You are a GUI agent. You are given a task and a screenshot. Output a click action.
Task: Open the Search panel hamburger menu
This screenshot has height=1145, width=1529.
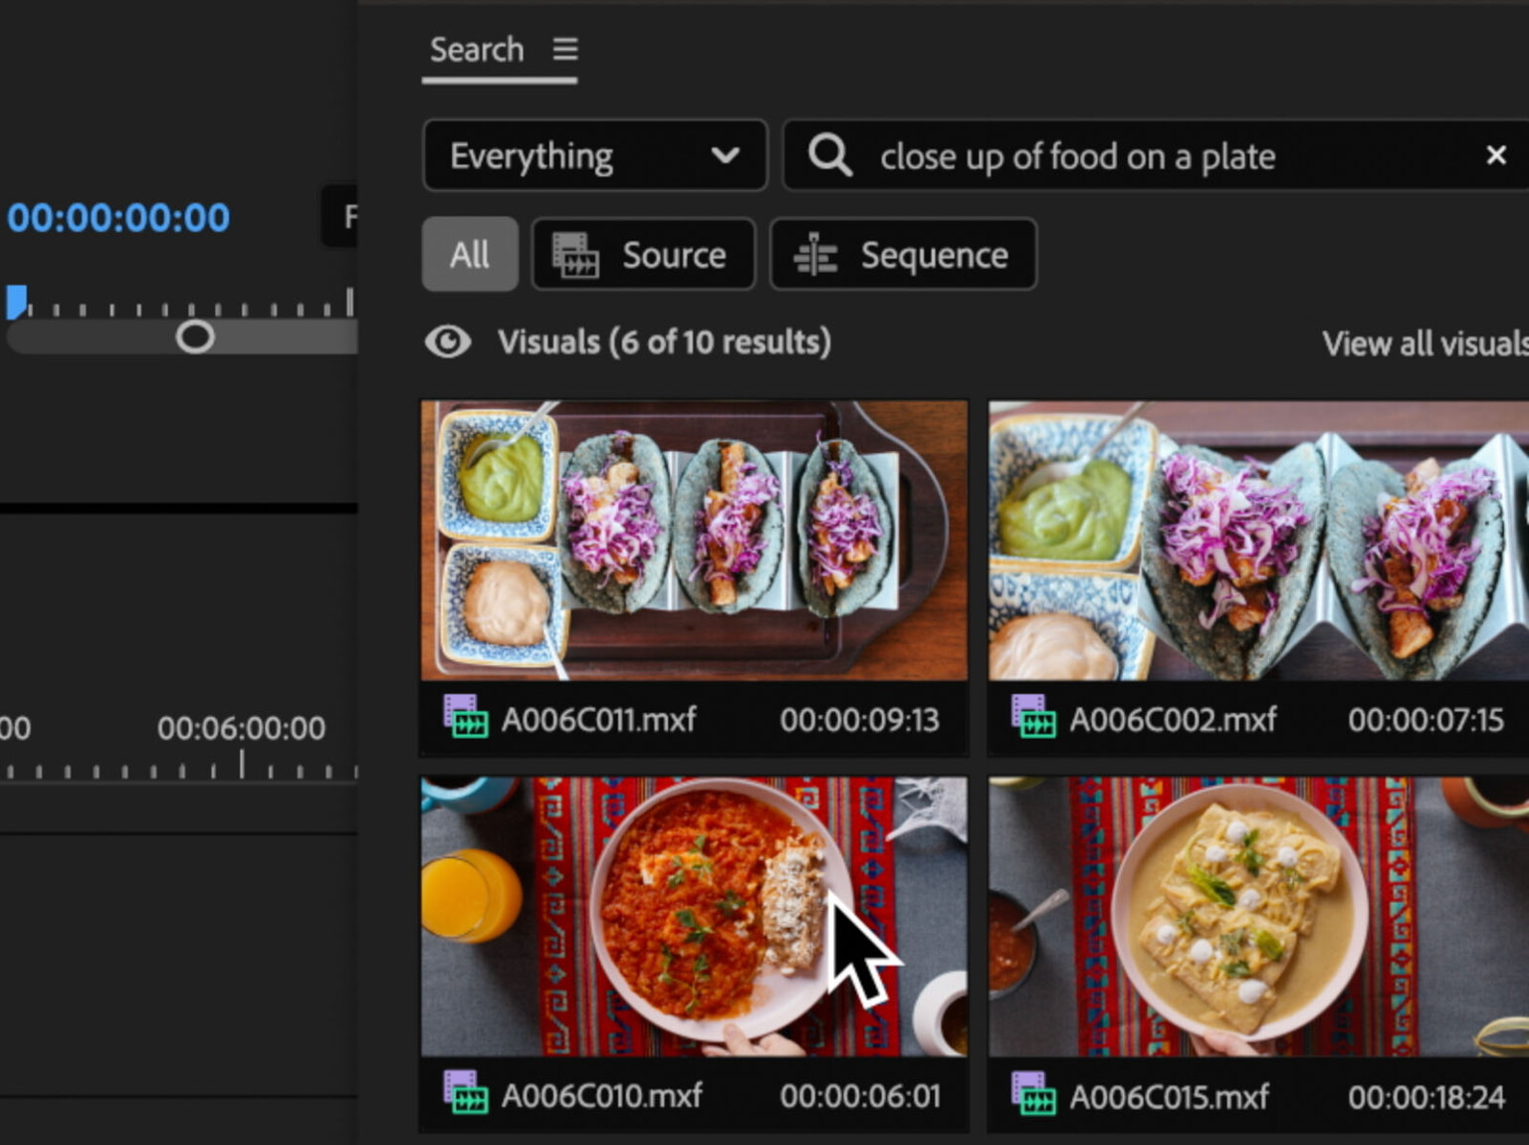[564, 48]
